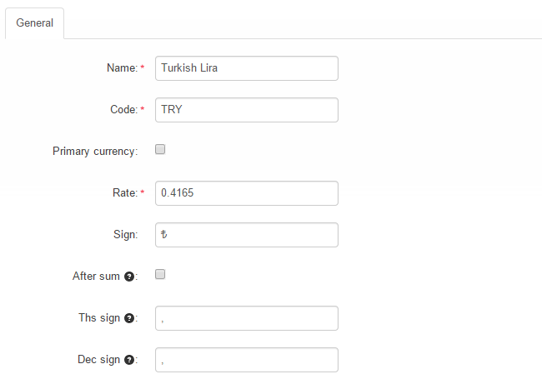Select the Sign input with lira symbol
This screenshot has height=379, width=542.
pos(246,235)
